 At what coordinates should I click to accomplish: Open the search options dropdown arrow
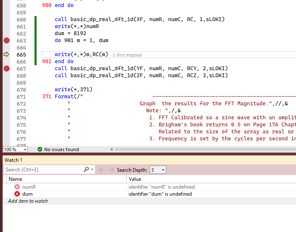click(92, 169)
